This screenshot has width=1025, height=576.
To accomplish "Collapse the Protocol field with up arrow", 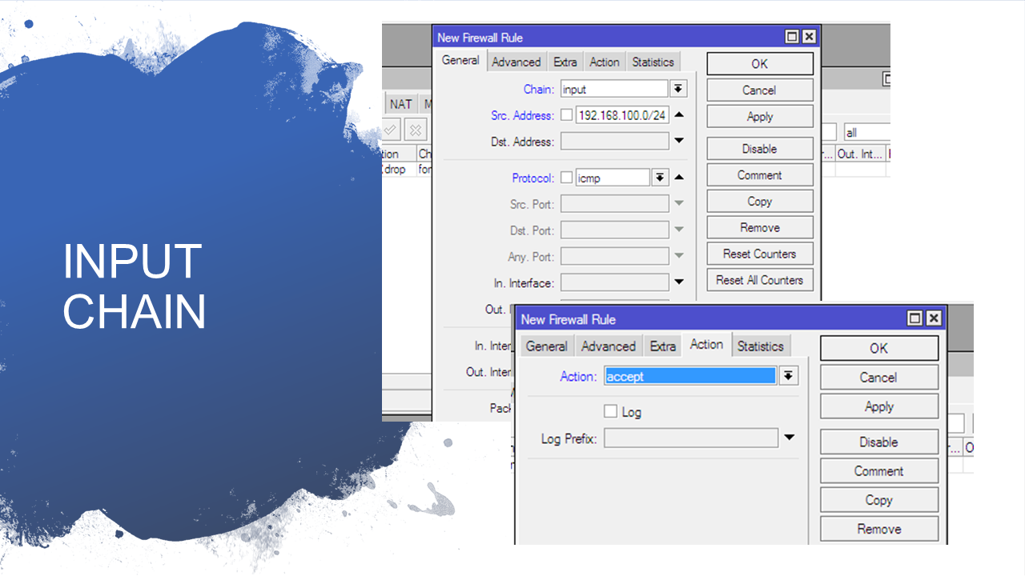I will pyautogui.click(x=679, y=178).
